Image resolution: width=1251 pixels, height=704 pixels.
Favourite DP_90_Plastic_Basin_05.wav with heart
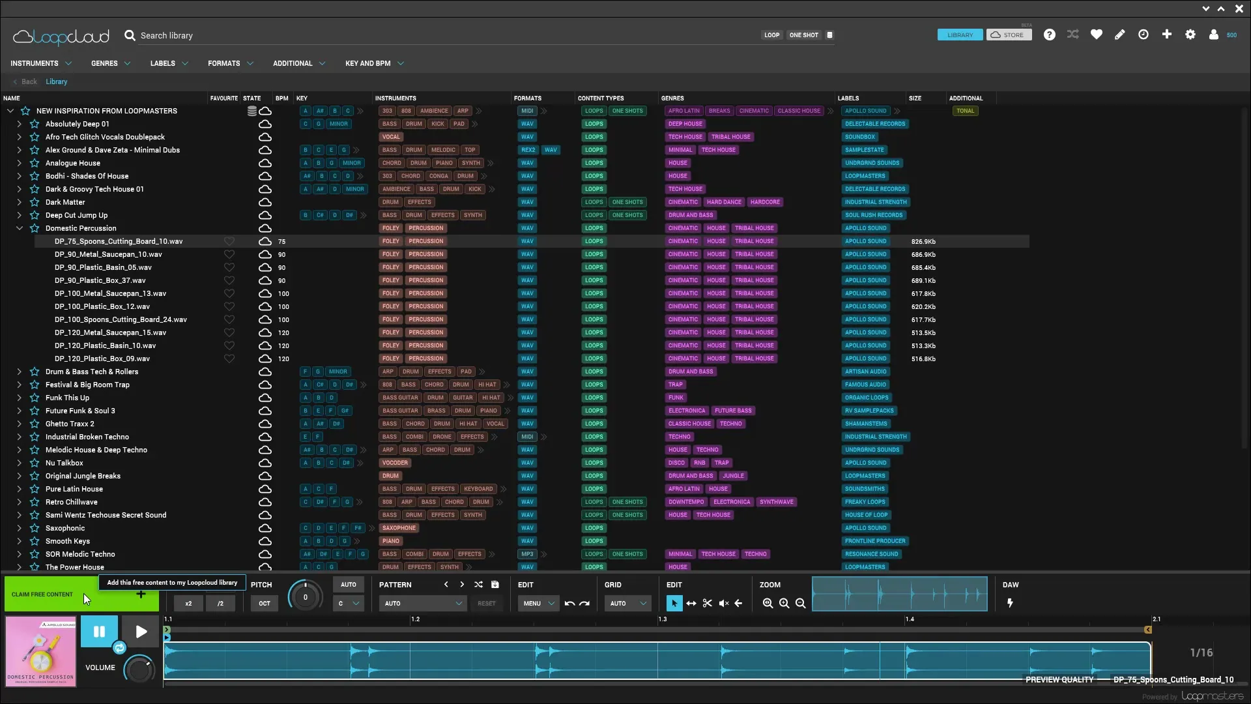point(229,267)
